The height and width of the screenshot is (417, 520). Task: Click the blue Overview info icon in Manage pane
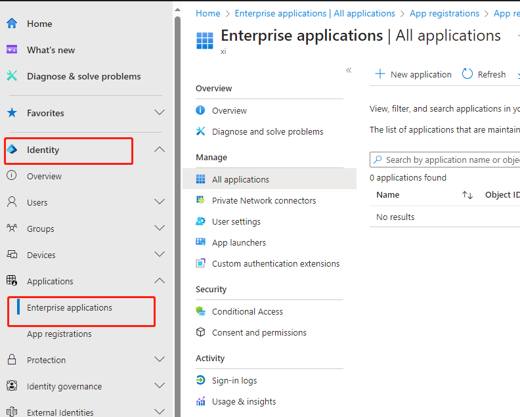[x=200, y=110]
